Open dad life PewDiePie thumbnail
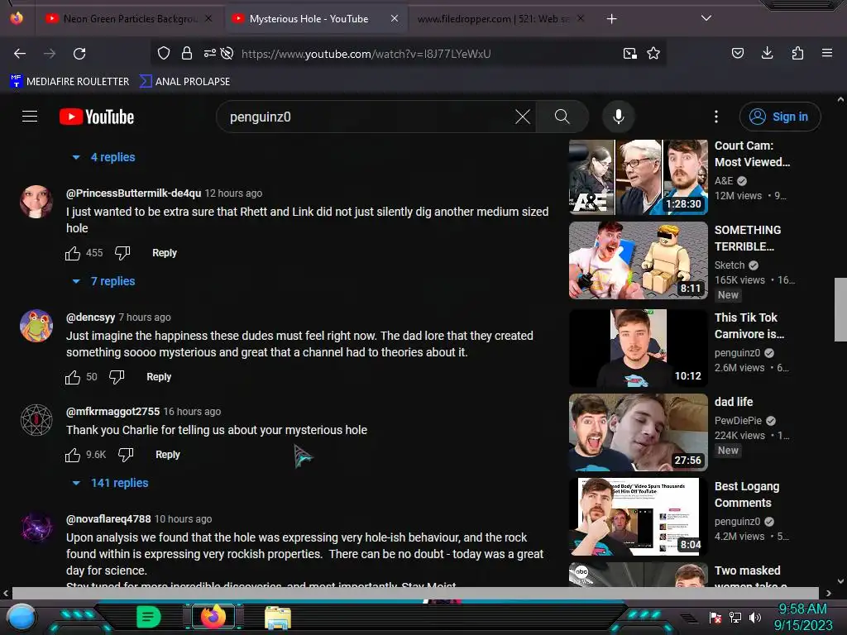Viewport: 847px width, 635px height. coord(638,432)
